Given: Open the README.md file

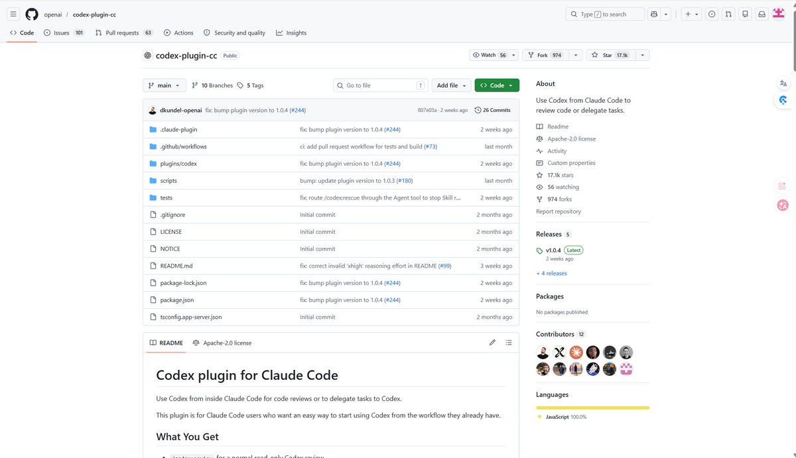Looking at the screenshot, I should pos(176,266).
